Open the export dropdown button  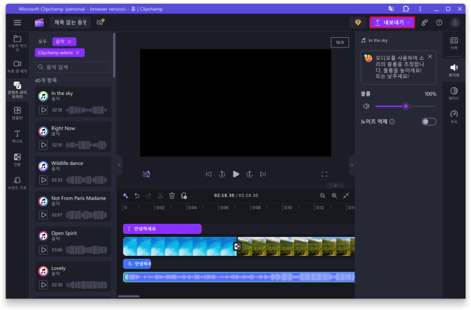392,22
